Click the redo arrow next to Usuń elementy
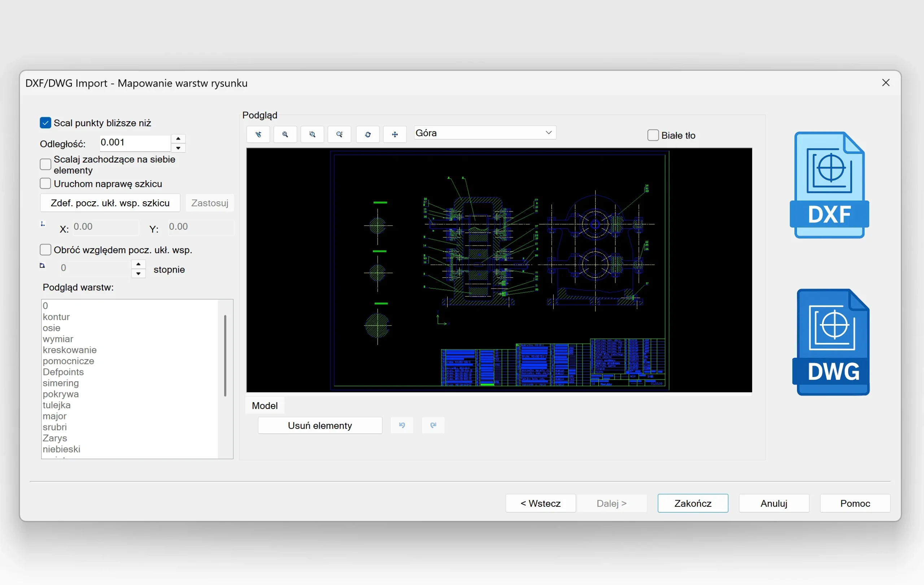 point(433,425)
